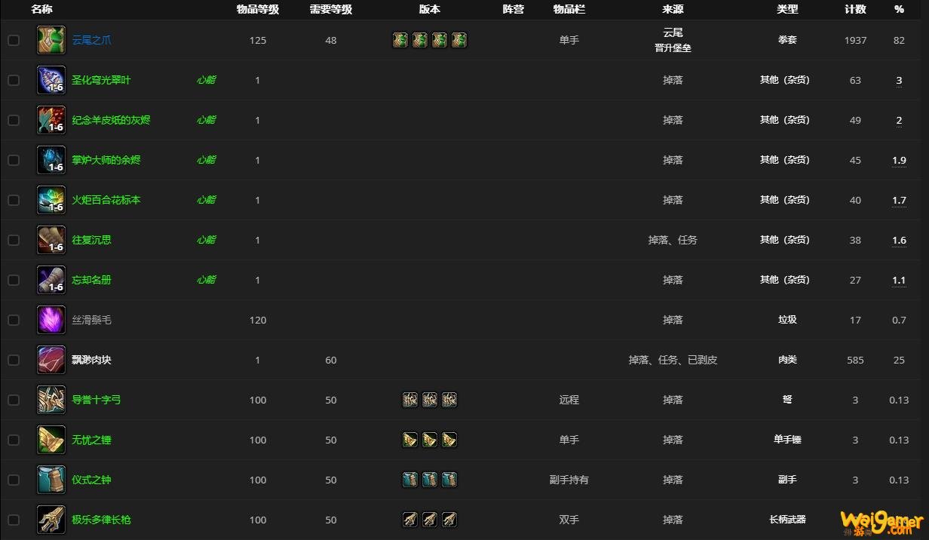Check the box for 纪念羊皮纸的灰烬
The height and width of the screenshot is (540, 929).
[14, 120]
